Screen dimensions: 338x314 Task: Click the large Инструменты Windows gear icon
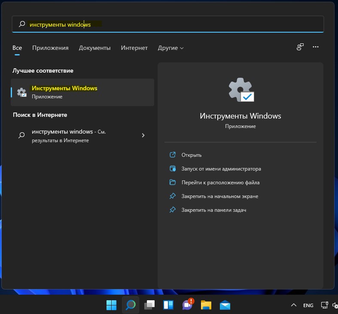coord(241,89)
